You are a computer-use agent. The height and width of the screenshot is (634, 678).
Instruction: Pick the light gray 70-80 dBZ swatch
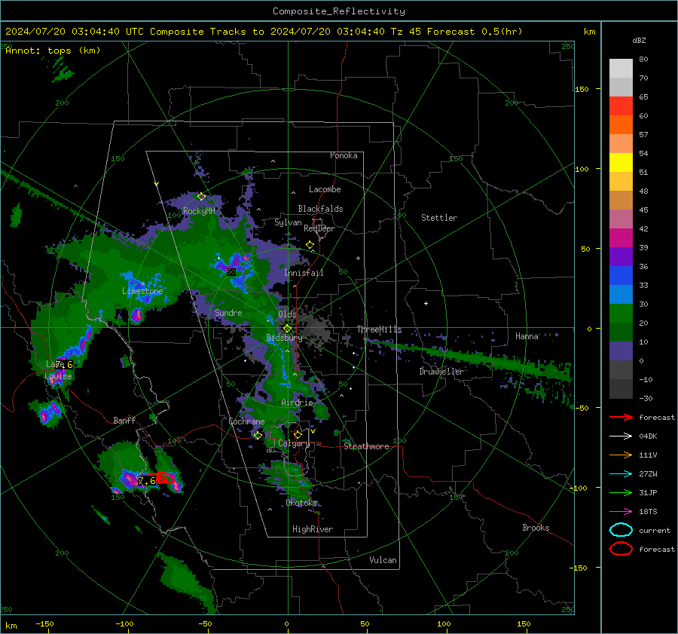point(621,69)
